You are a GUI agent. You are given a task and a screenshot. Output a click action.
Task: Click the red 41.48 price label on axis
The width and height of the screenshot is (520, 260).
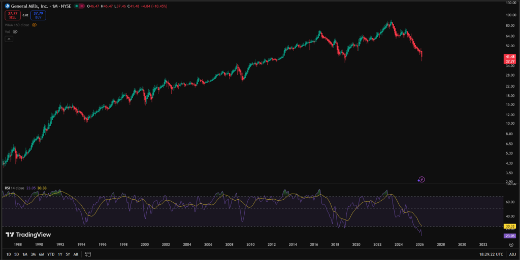[x=510, y=57]
